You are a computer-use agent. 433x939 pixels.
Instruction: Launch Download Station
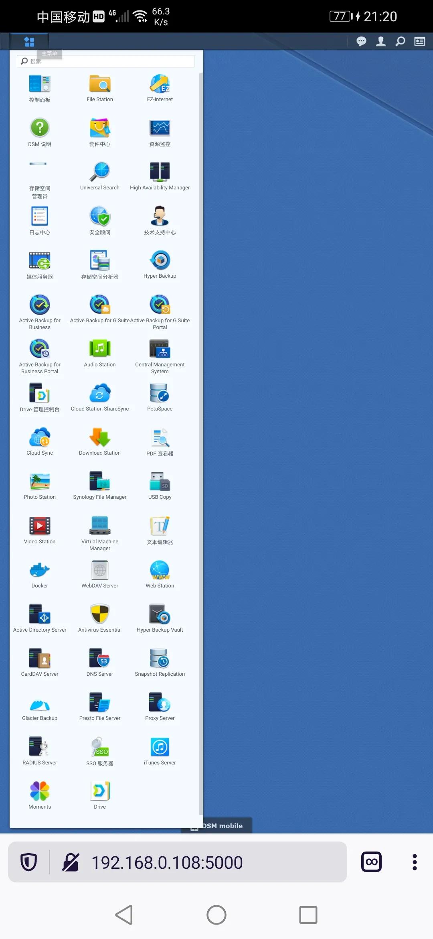(100, 442)
